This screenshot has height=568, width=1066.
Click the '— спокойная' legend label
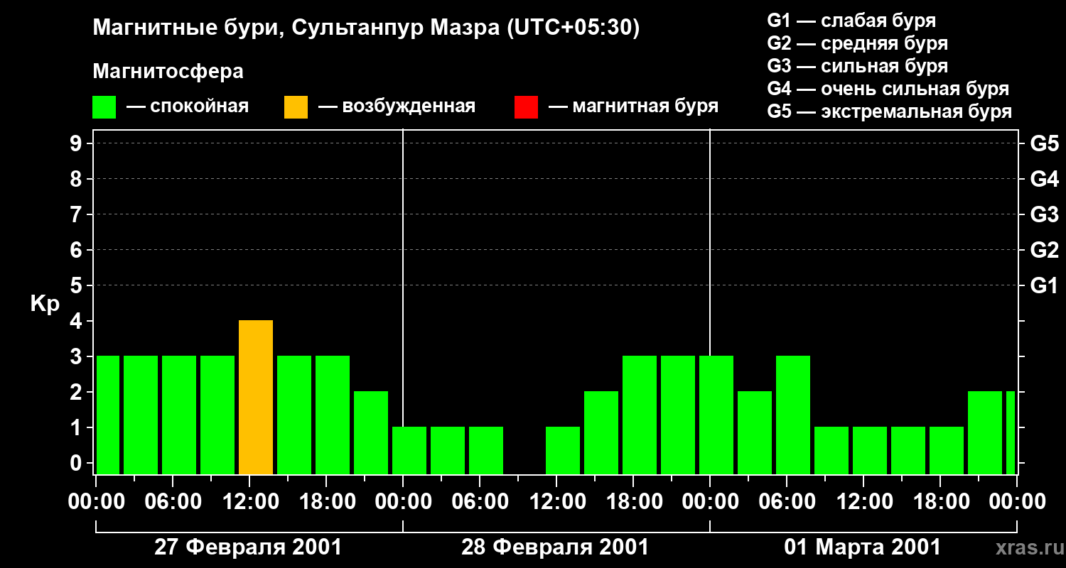point(188,107)
